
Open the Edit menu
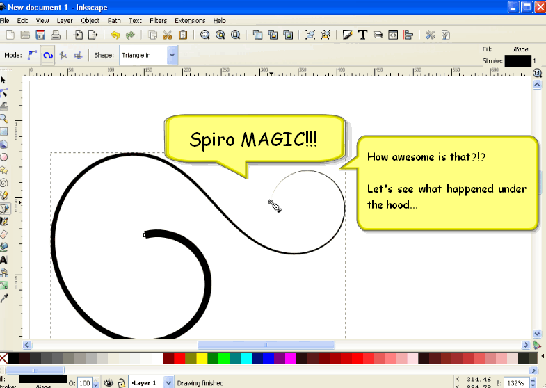coord(22,21)
